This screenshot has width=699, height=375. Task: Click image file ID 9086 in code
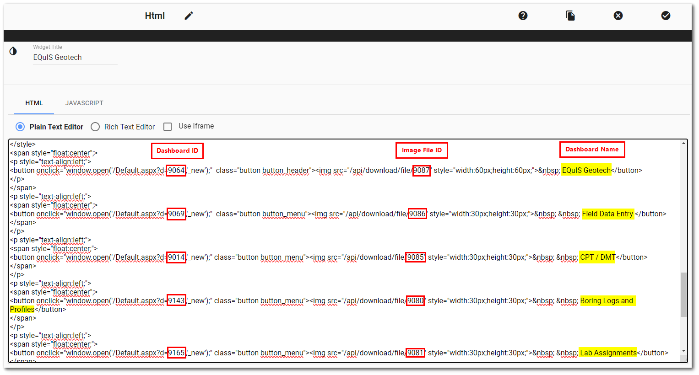(x=417, y=214)
